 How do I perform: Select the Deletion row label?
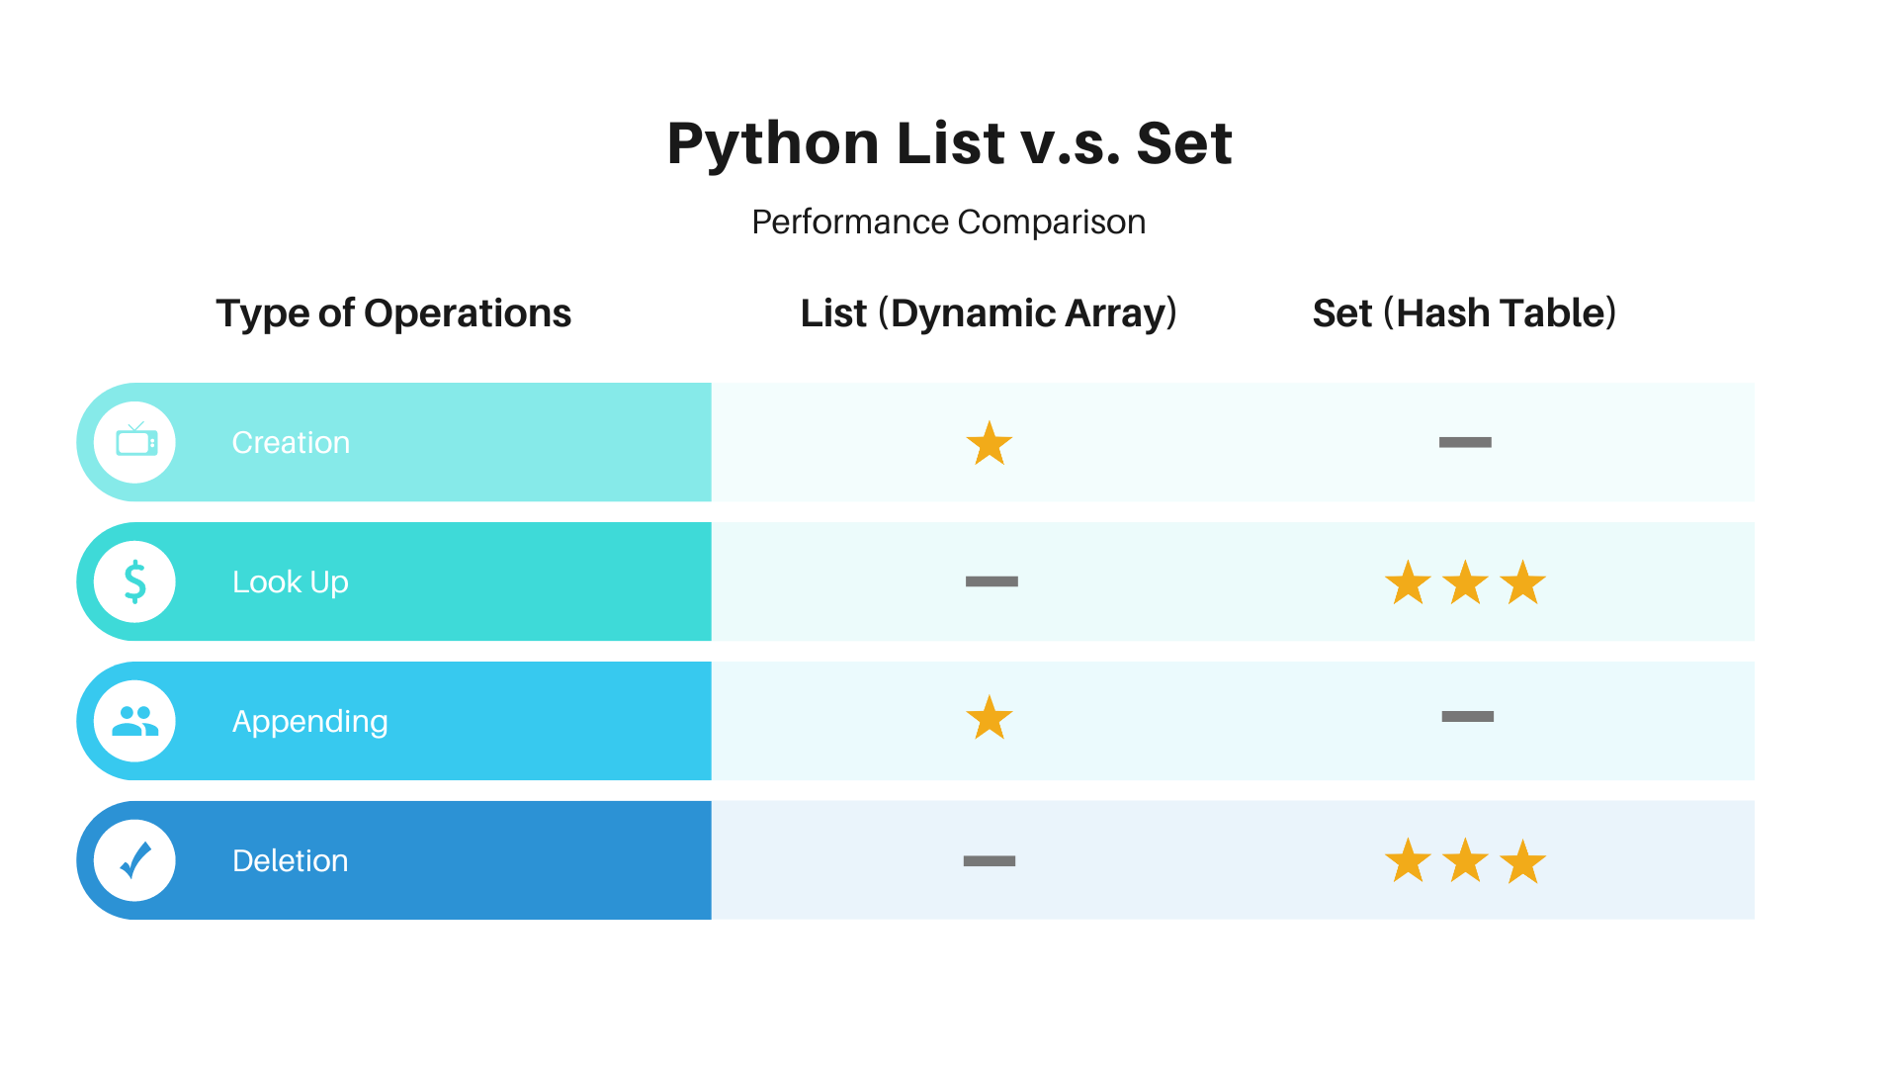click(290, 860)
